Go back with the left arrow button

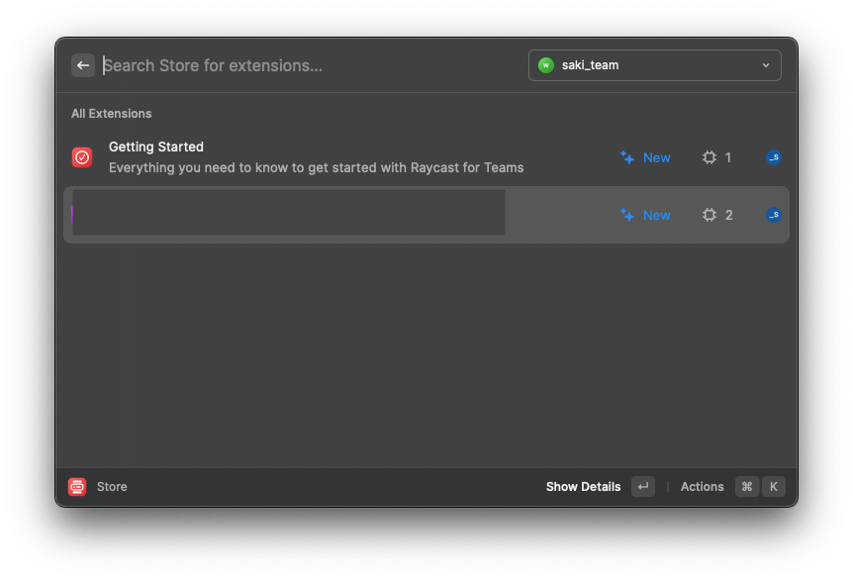coord(83,65)
